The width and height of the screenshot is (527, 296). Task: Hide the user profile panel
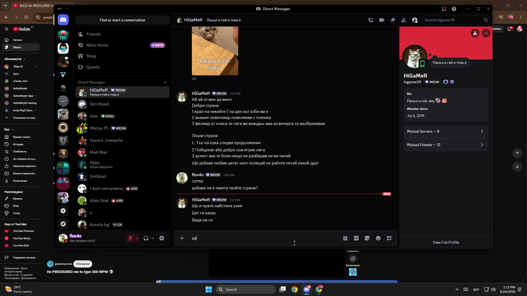pos(415,20)
